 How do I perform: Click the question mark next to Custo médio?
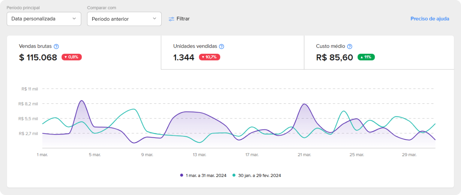click(350, 46)
